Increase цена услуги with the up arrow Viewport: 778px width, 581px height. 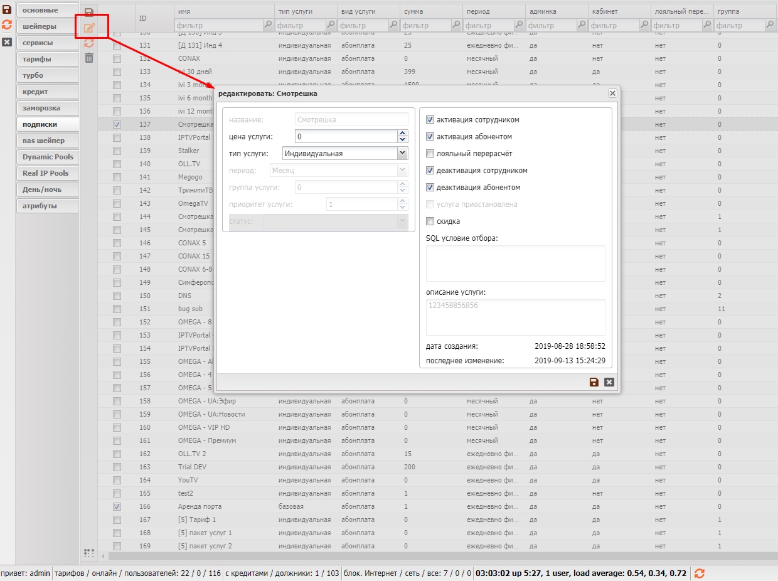point(402,133)
